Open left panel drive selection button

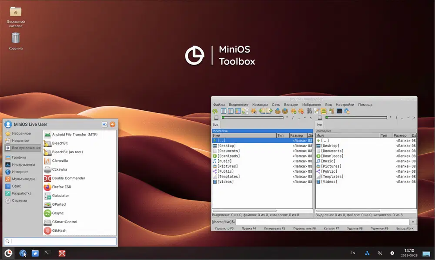216,118
